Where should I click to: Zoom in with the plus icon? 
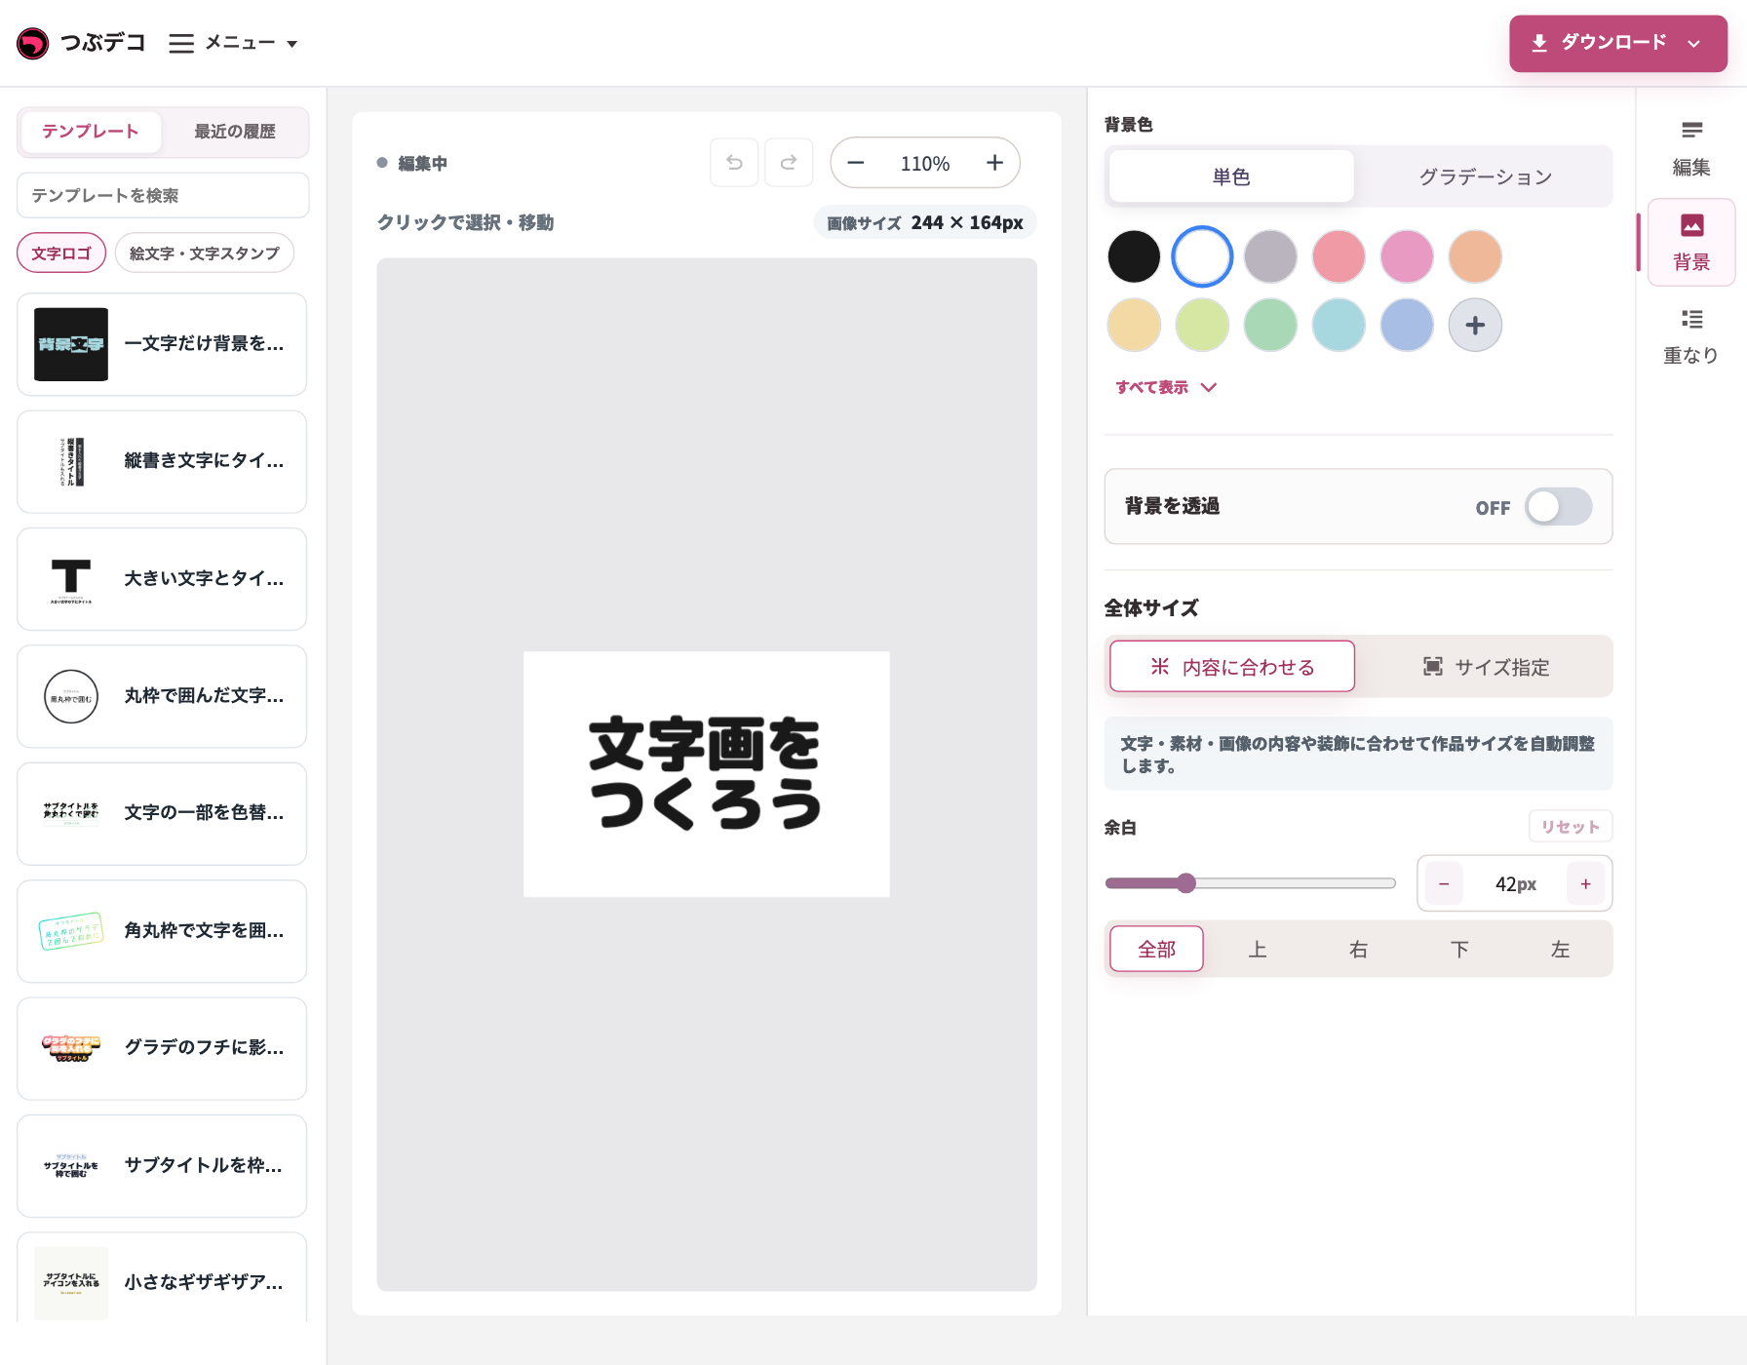tap(994, 163)
